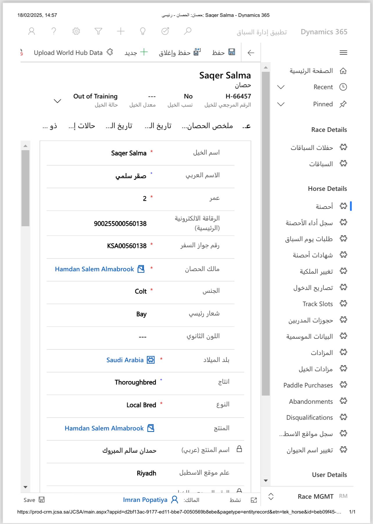Switch the Race MGMT area selector
Image resolution: width=373 pixels, height=524 pixels.
271,496
